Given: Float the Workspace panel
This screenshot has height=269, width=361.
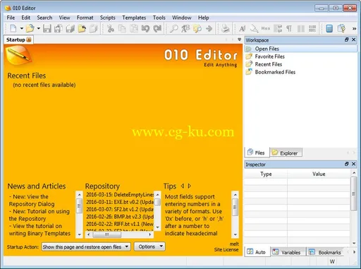Looking at the screenshot, I should [347, 40].
